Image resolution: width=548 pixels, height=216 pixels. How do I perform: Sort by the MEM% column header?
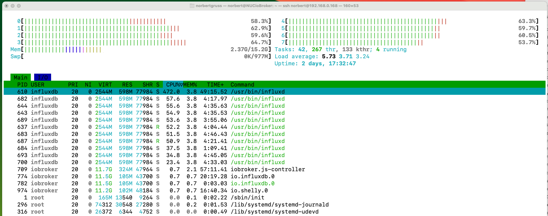(190, 85)
